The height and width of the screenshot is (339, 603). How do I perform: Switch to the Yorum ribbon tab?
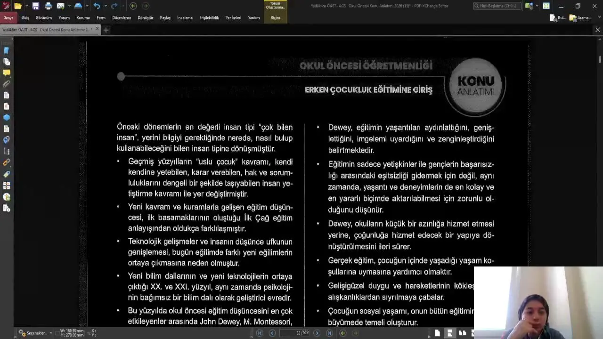[64, 18]
